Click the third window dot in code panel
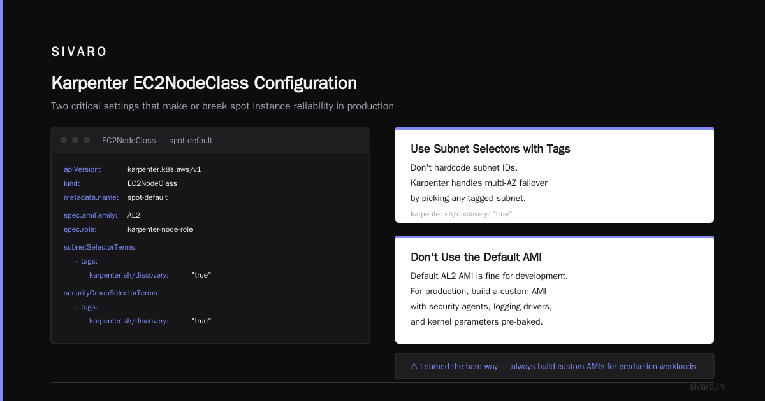The width and height of the screenshot is (765, 401). [87, 140]
